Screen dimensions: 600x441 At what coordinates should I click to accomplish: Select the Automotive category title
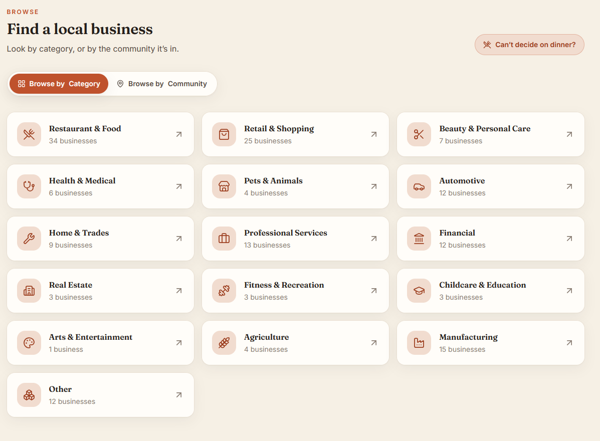[x=462, y=180]
